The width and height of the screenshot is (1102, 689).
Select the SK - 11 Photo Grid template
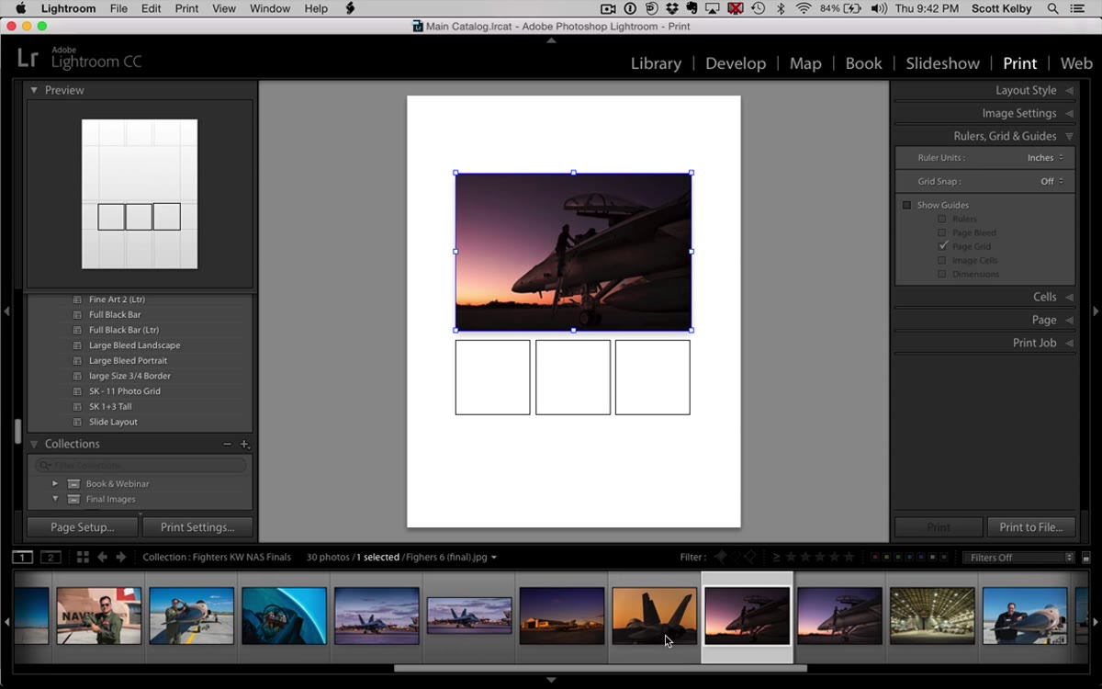tap(125, 391)
